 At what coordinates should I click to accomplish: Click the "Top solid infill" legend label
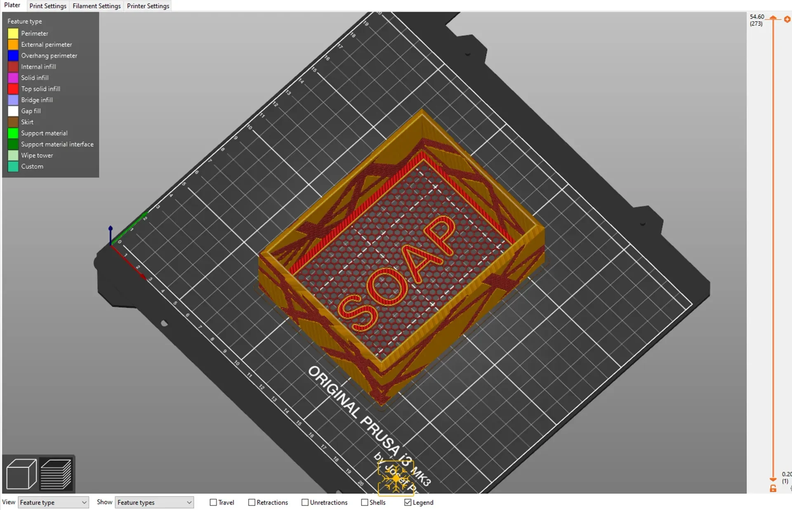click(40, 89)
